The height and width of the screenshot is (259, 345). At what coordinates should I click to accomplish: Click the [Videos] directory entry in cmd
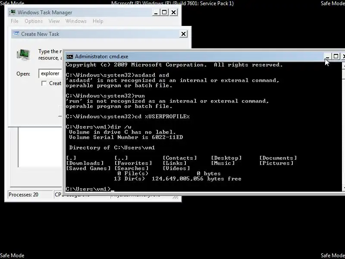click(x=176, y=168)
